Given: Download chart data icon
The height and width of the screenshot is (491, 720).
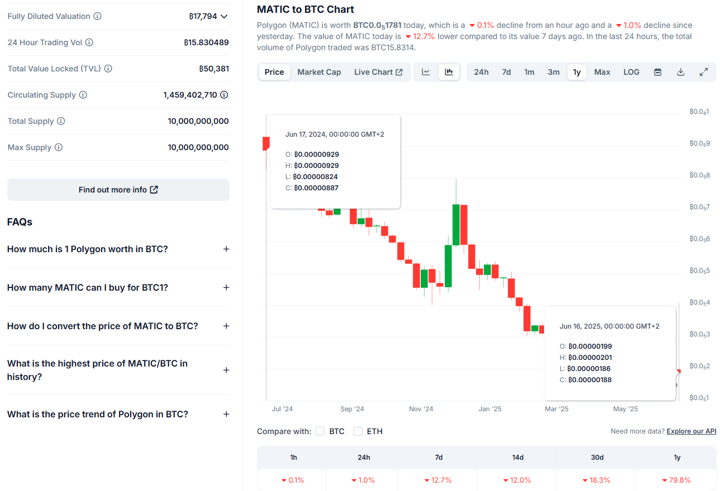Looking at the screenshot, I should 680,72.
